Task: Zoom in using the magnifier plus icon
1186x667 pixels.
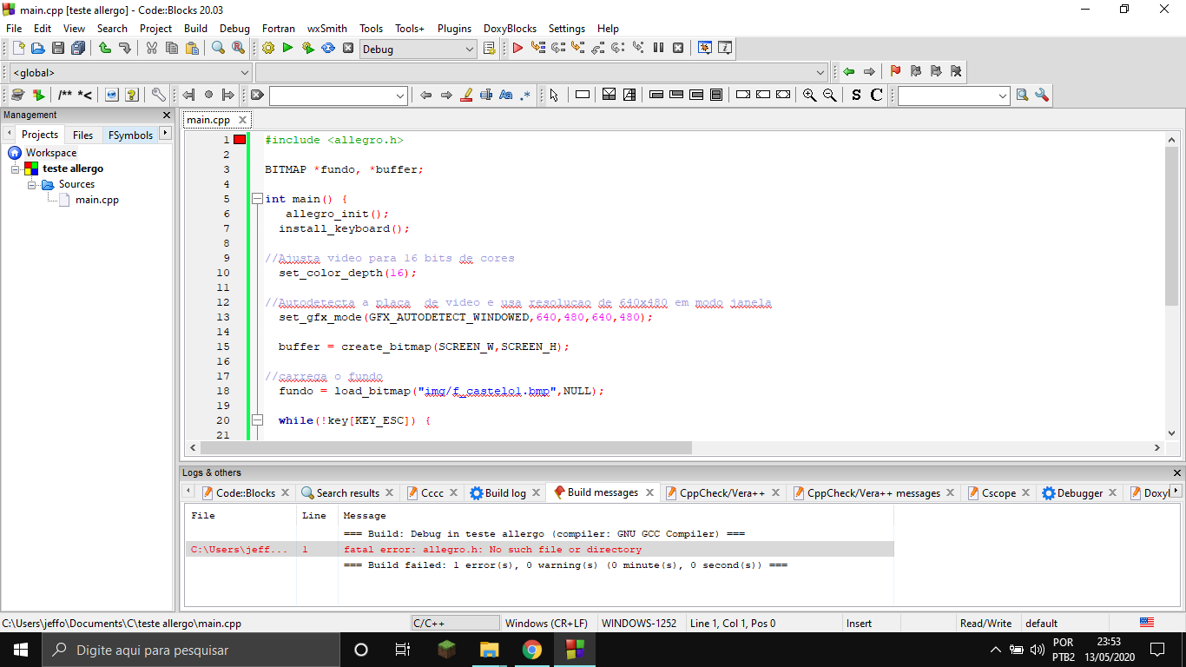Action: coord(809,96)
